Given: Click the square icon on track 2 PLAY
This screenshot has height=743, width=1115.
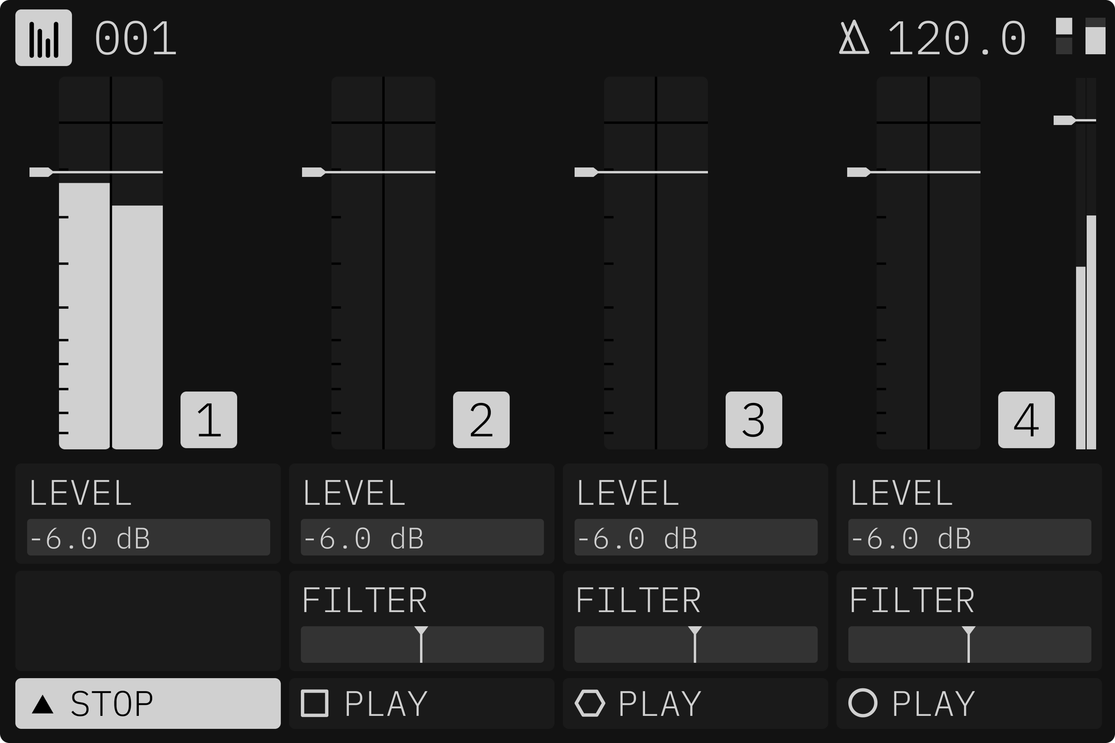Looking at the screenshot, I should click(315, 703).
